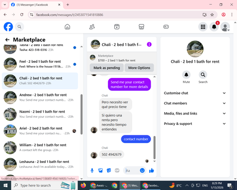Expand Media, files and links section
Viewport: 237px width, 190px height.
[x=195, y=114]
